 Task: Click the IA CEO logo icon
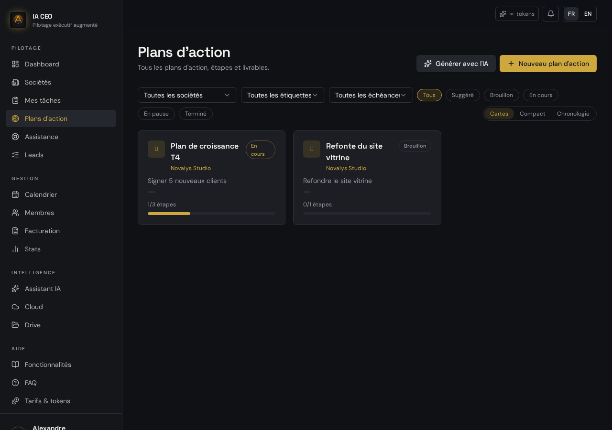pyautogui.click(x=18, y=20)
